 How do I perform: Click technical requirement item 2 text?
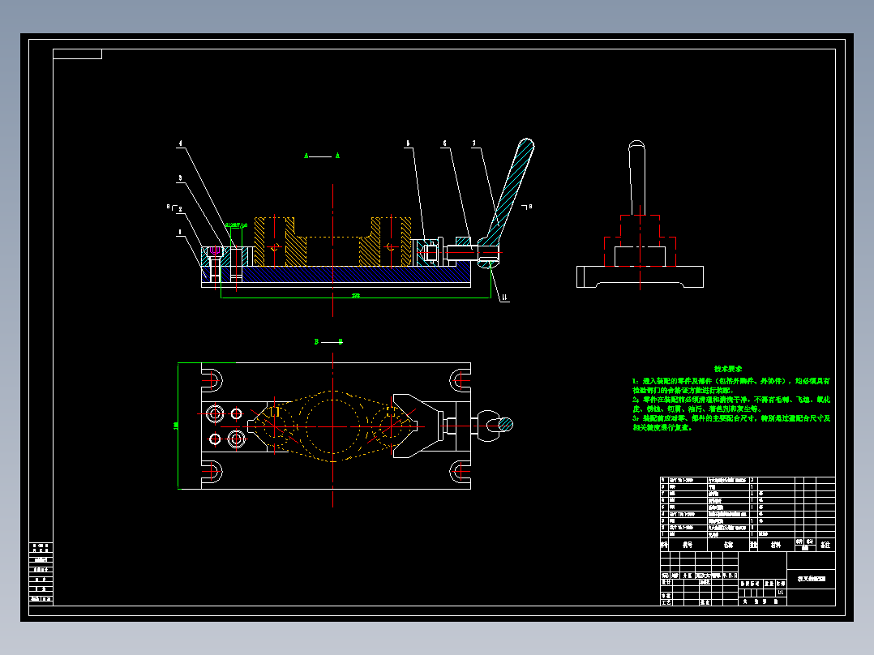click(x=730, y=405)
